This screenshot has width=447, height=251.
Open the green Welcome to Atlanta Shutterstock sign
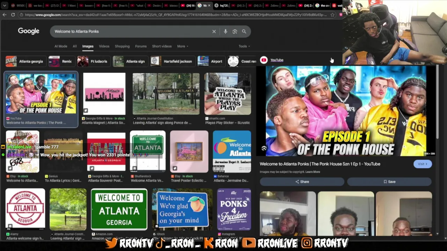[148, 152]
